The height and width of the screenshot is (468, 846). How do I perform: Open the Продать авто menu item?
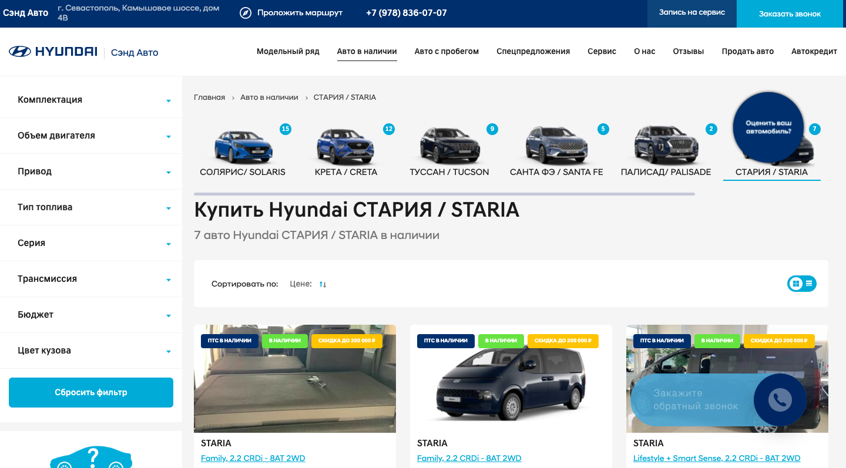pos(748,52)
